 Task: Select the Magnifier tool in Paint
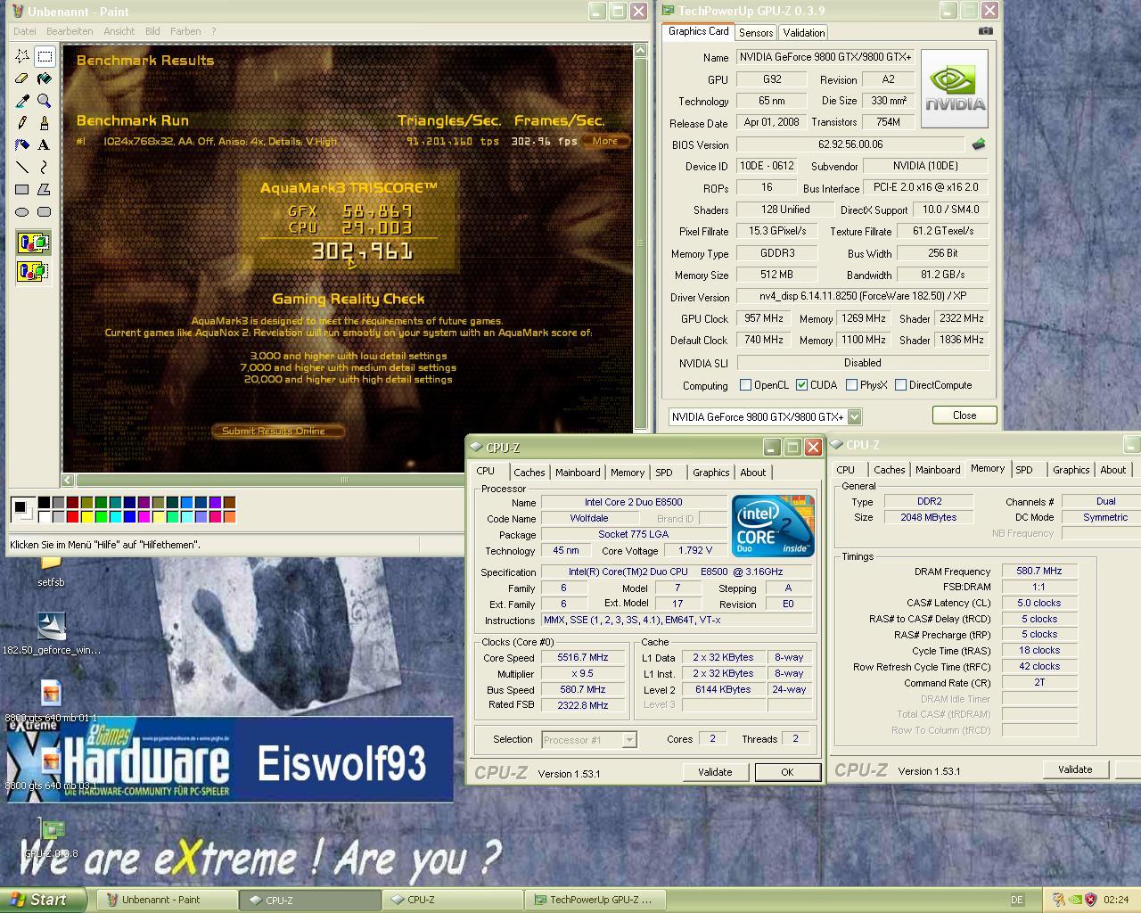click(45, 101)
